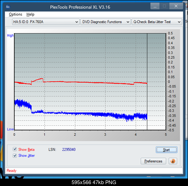Click the High label on graph axis
188x186 pixels.
pyautogui.click(x=10, y=36)
